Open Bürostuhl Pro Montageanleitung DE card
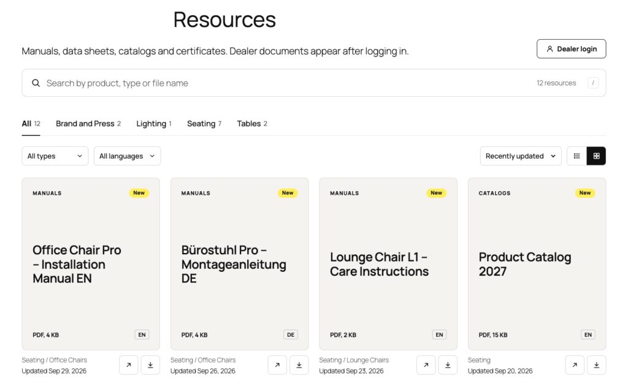628x392 pixels. 240,264
